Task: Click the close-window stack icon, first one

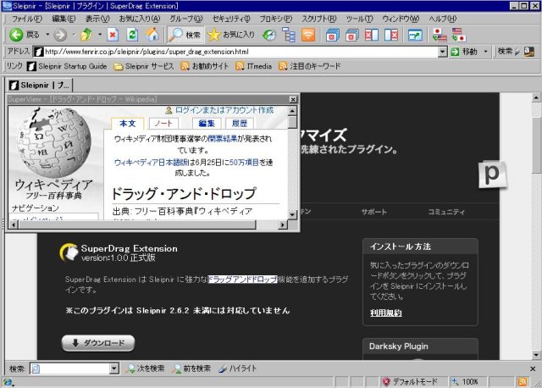Action: tap(333, 35)
